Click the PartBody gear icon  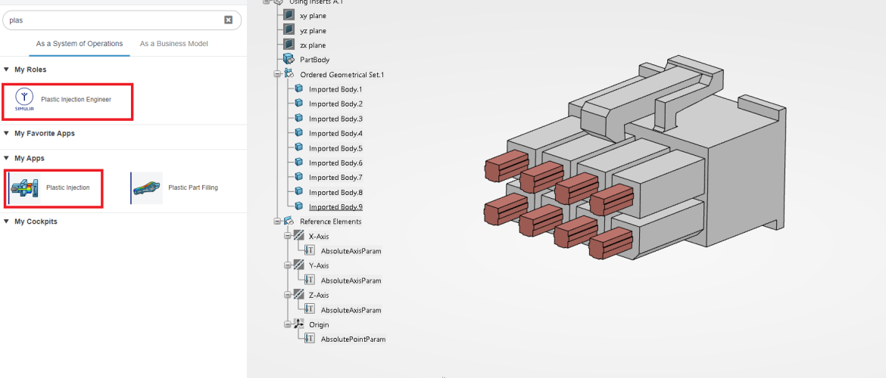click(289, 59)
